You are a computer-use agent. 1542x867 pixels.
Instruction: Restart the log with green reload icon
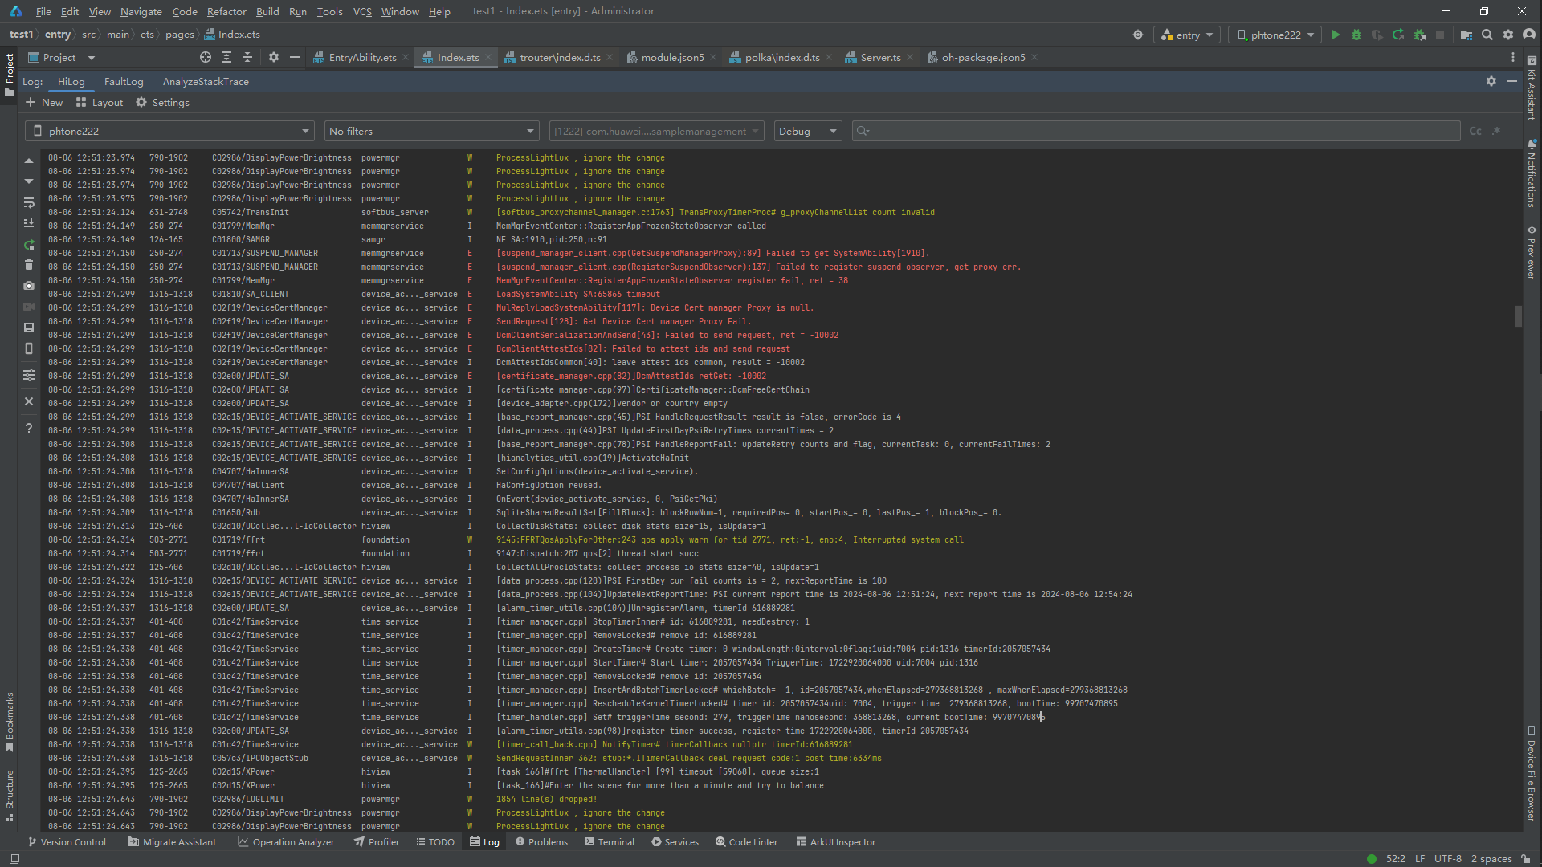[x=29, y=244]
